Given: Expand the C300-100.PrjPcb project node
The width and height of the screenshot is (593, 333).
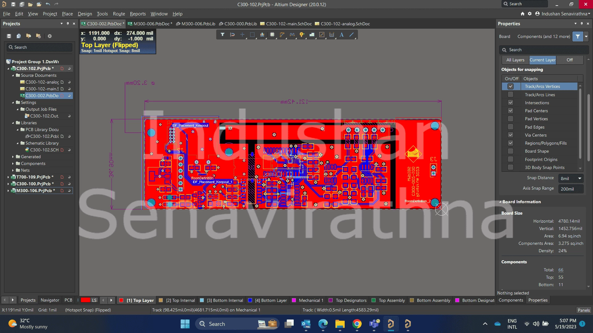Looking at the screenshot, I should coord(8,184).
